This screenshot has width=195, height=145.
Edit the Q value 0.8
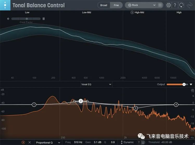click(x=113, y=142)
